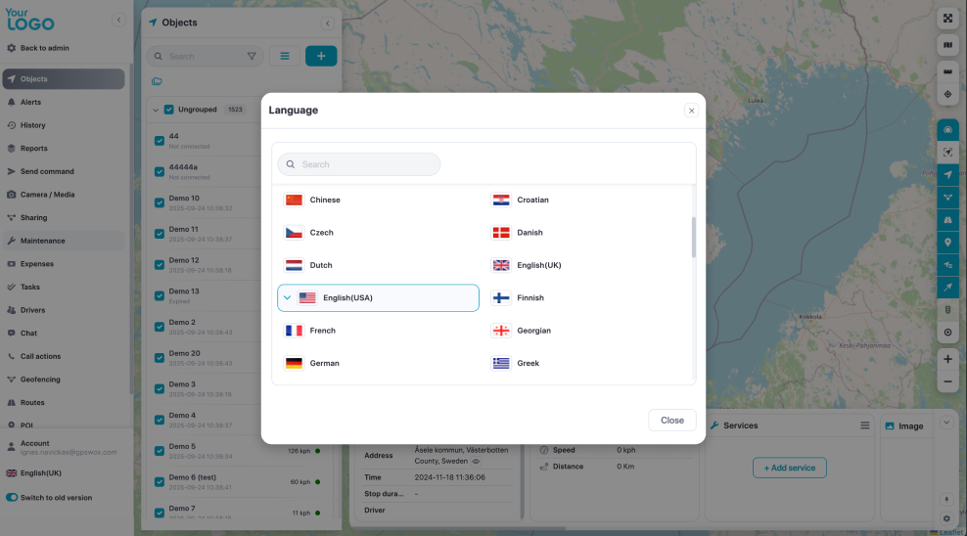The width and height of the screenshot is (967, 536).
Task: Collapse the Ungrouped group chevron
Action: (155, 110)
